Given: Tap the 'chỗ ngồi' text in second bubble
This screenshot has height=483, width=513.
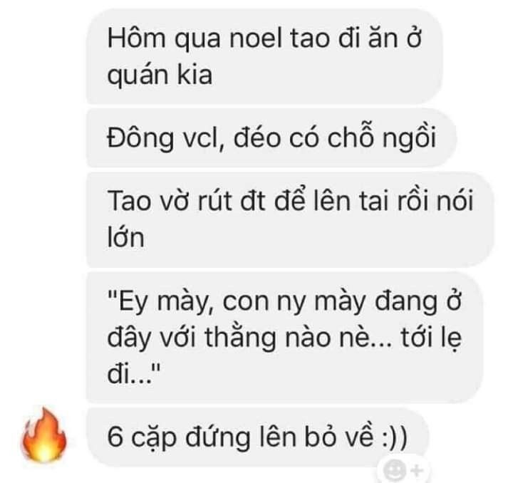Looking at the screenshot, I should (381, 139).
